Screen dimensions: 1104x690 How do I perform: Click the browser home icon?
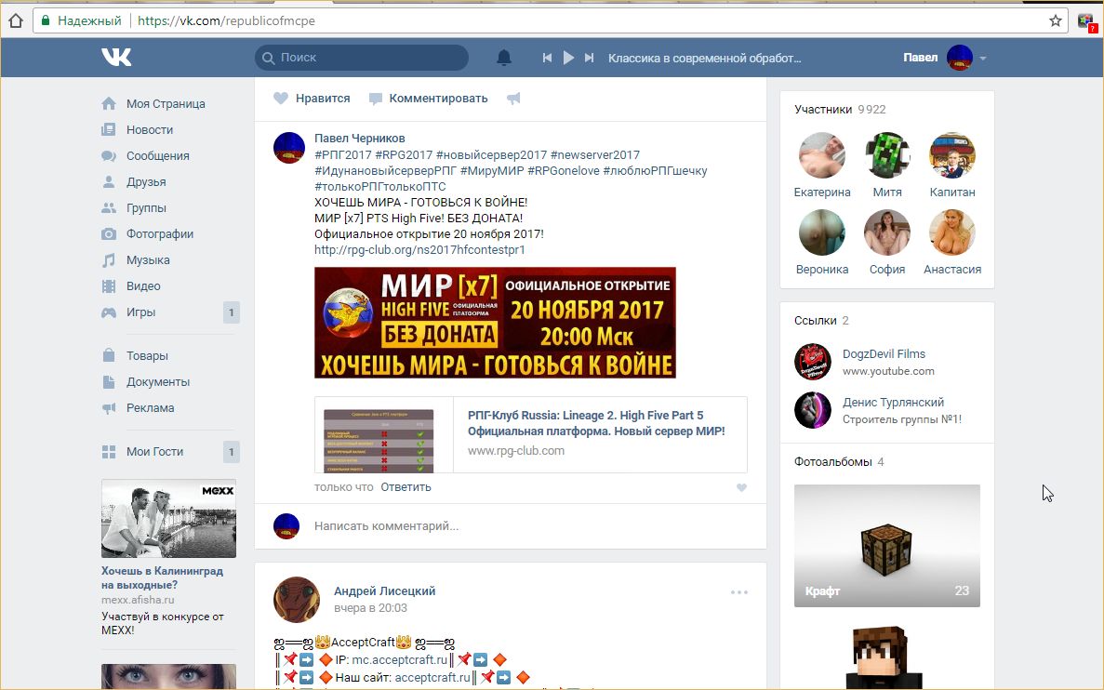[x=16, y=21]
